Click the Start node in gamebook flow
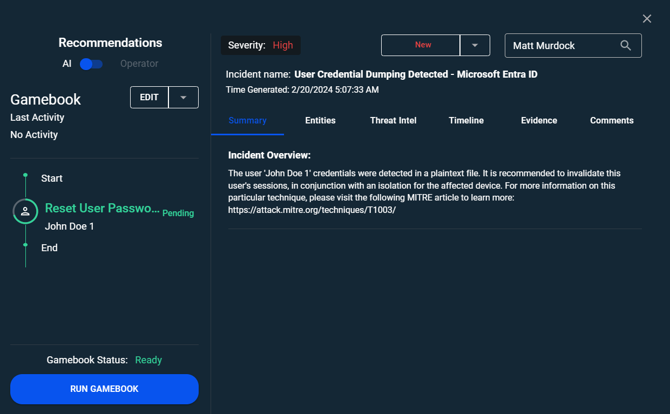This screenshot has height=414, width=670. click(52, 178)
